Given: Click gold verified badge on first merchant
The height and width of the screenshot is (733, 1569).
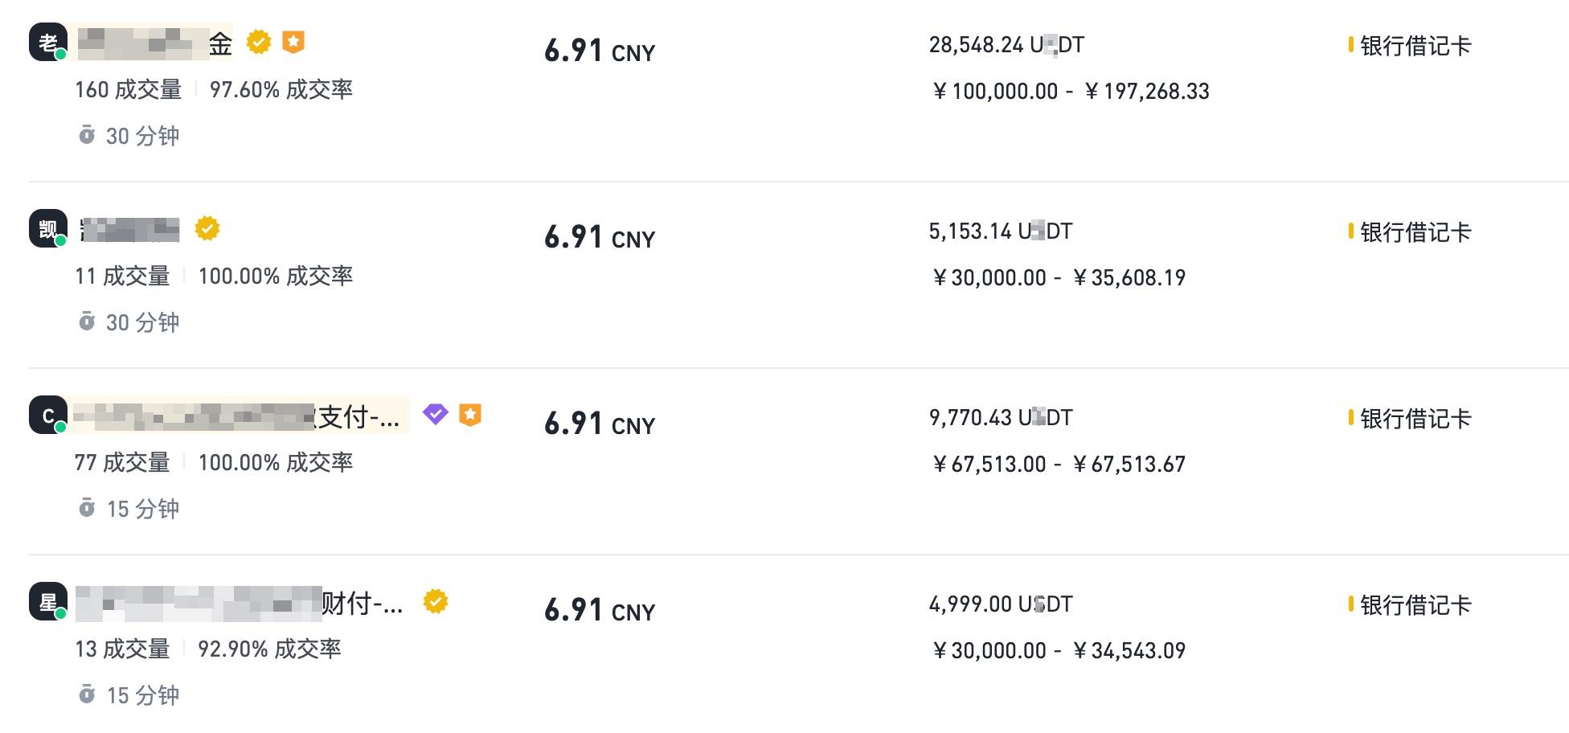Looking at the screenshot, I should click(259, 42).
